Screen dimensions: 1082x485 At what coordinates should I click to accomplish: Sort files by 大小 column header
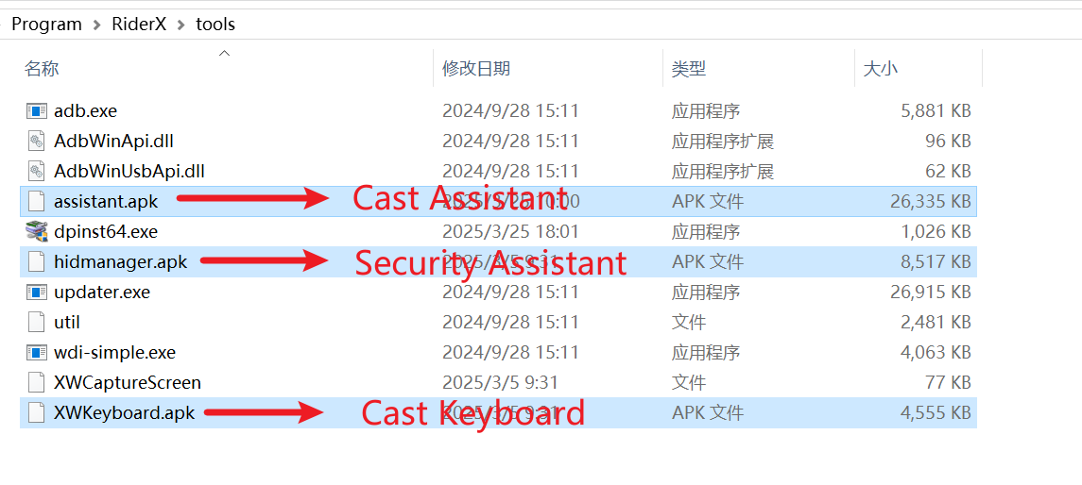point(881,68)
